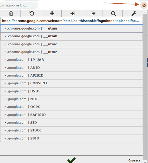Click the EditThisCookie extension cookie icon
Image resolution: width=148 pixels, height=163 pixels.
pyautogui.click(x=144, y=5)
